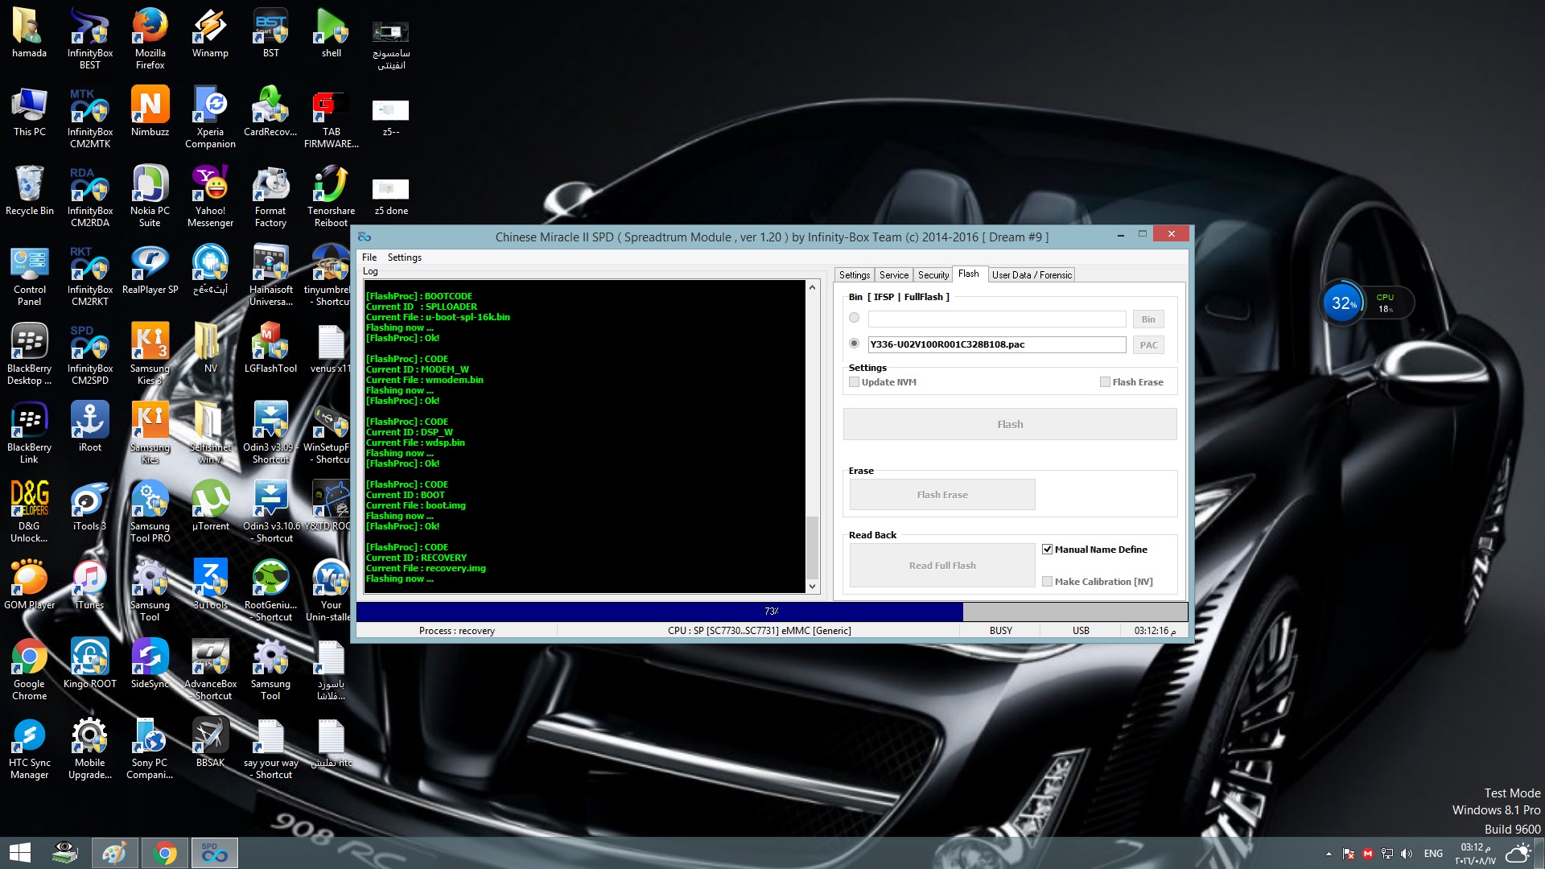Click the flashing progress bar at 73%

tap(772, 612)
